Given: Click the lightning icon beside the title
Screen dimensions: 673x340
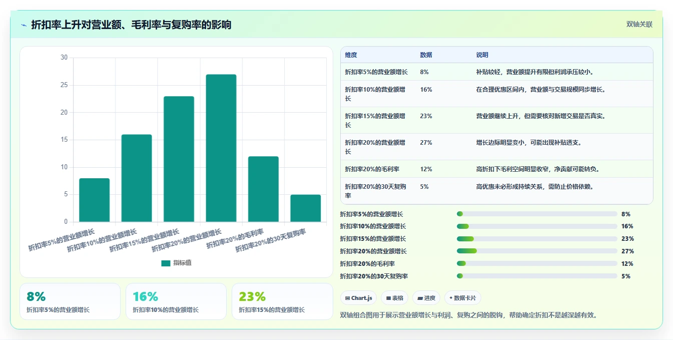Looking at the screenshot, I should tap(24, 25).
